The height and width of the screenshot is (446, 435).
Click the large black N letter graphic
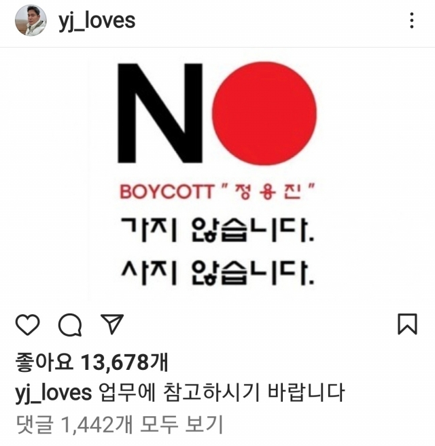click(160, 114)
